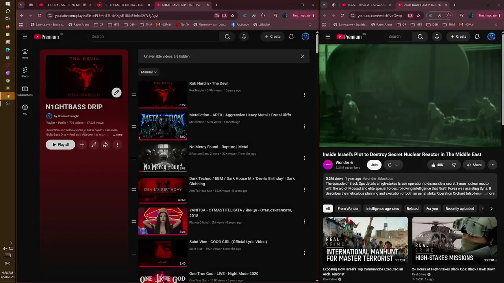504x283 pixels.
Task: Switch to Inside Hezbollah tab in right browser
Action: coord(367,5)
